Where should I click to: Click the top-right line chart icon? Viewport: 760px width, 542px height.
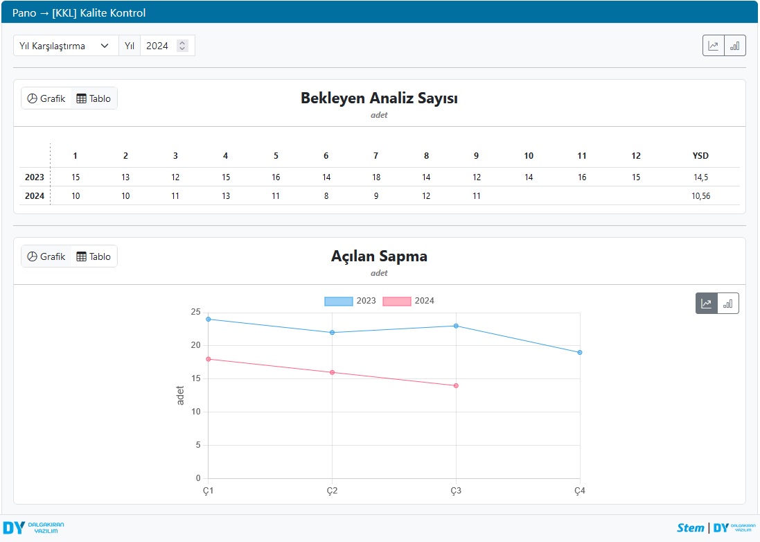[x=713, y=46]
